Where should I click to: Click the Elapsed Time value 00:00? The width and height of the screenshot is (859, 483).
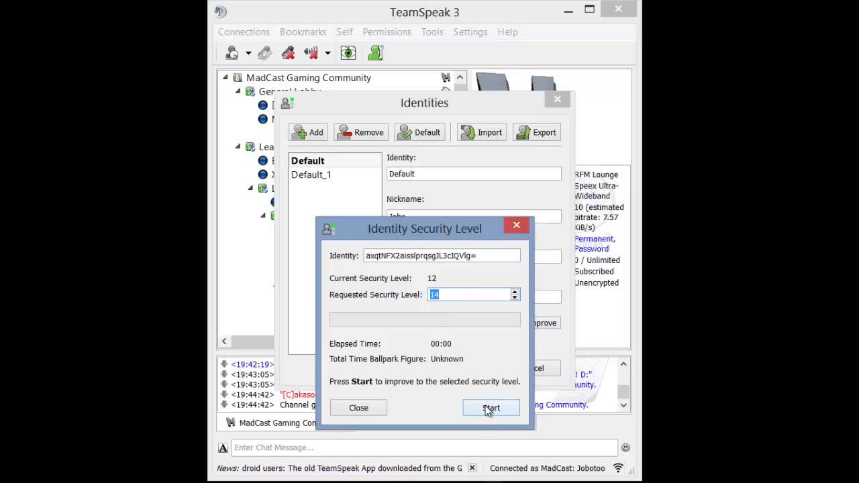tap(441, 343)
